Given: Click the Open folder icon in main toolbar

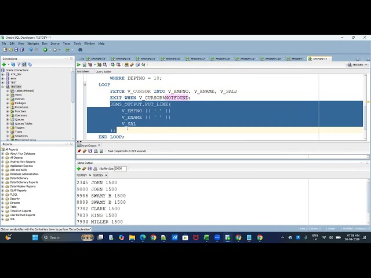Looking at the screenshot, I should (x=10, y=50).
